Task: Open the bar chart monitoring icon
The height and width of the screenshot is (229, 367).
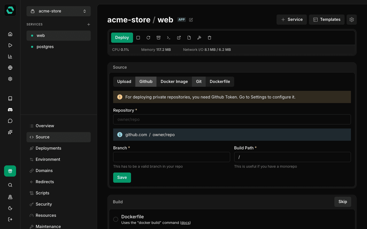Action: (x=10, y=56)
